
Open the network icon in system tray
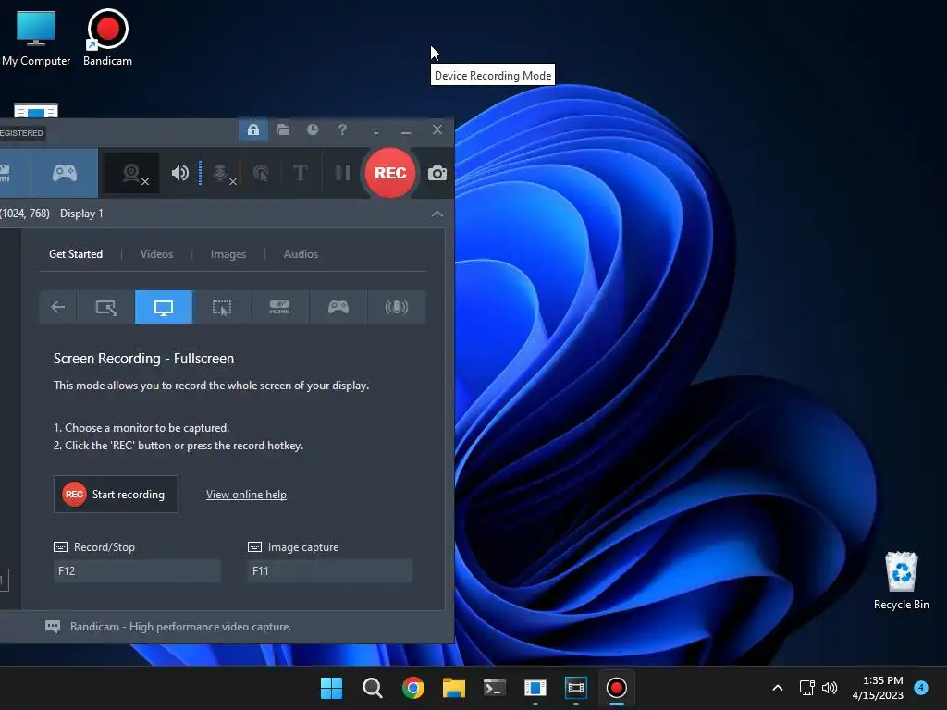(806, 688)
